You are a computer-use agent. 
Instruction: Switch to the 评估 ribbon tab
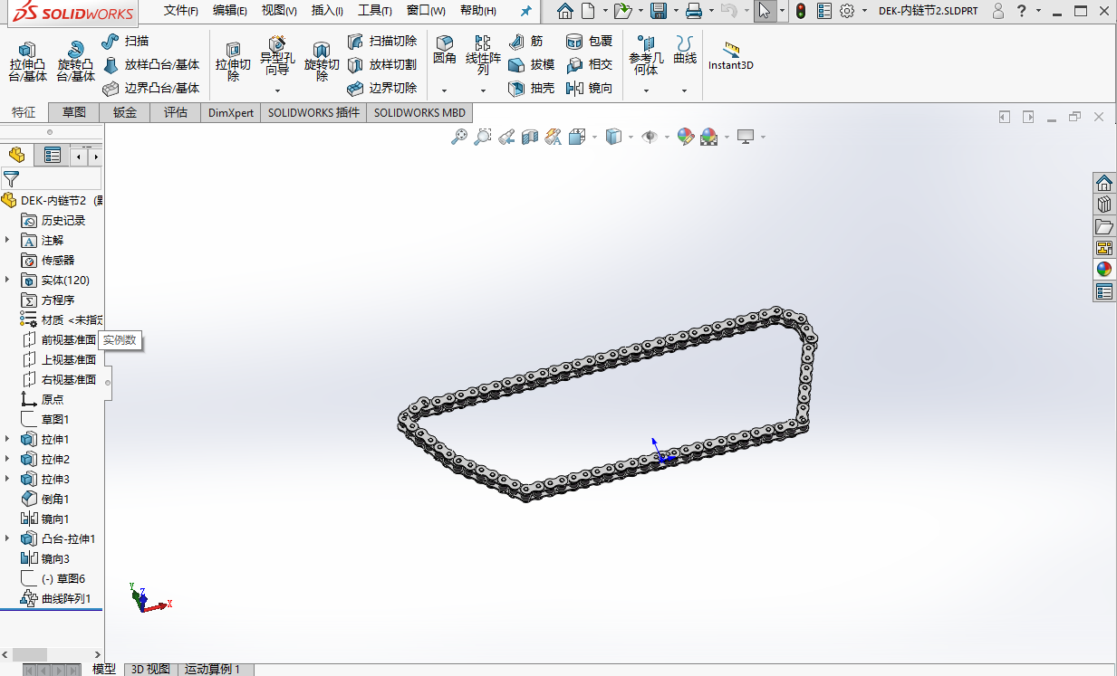tap(176, 112)
